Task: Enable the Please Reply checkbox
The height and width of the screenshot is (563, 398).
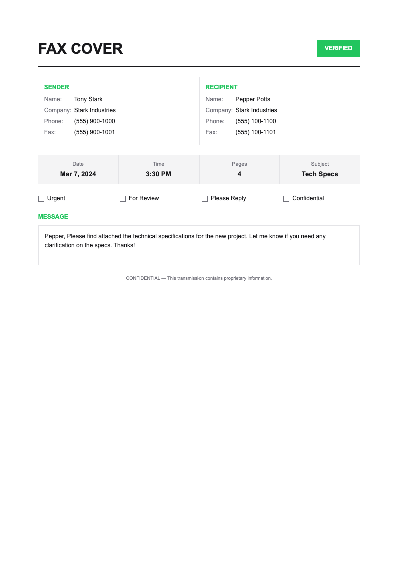Action: (x=205, y=199)
